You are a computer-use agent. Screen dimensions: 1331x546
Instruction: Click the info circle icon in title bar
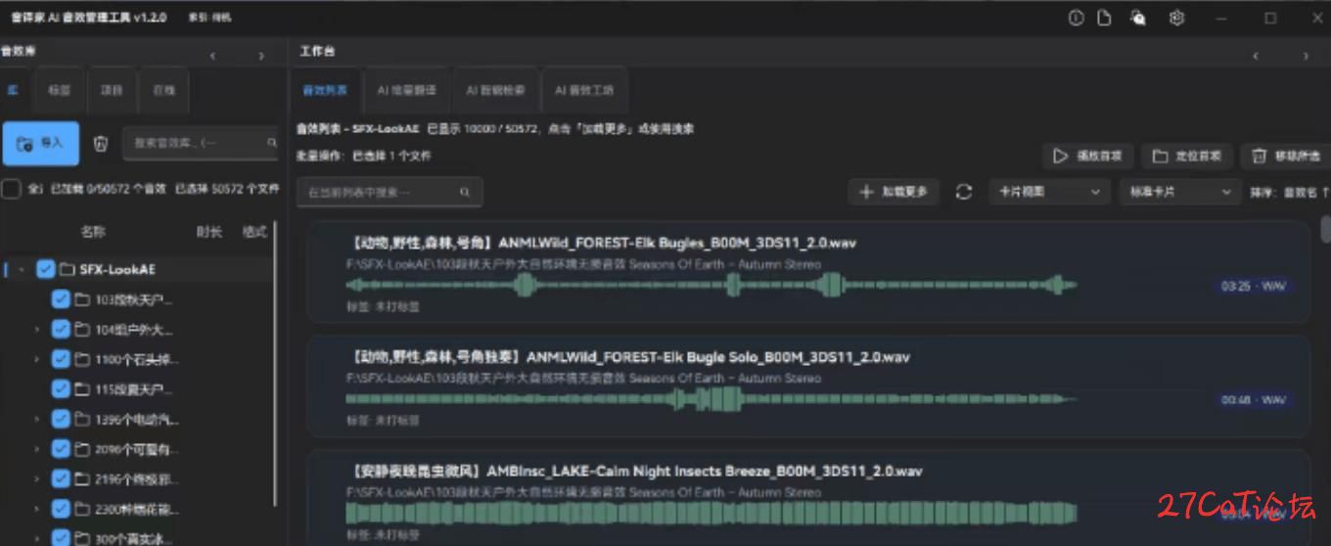click(x=1077, y=18)
